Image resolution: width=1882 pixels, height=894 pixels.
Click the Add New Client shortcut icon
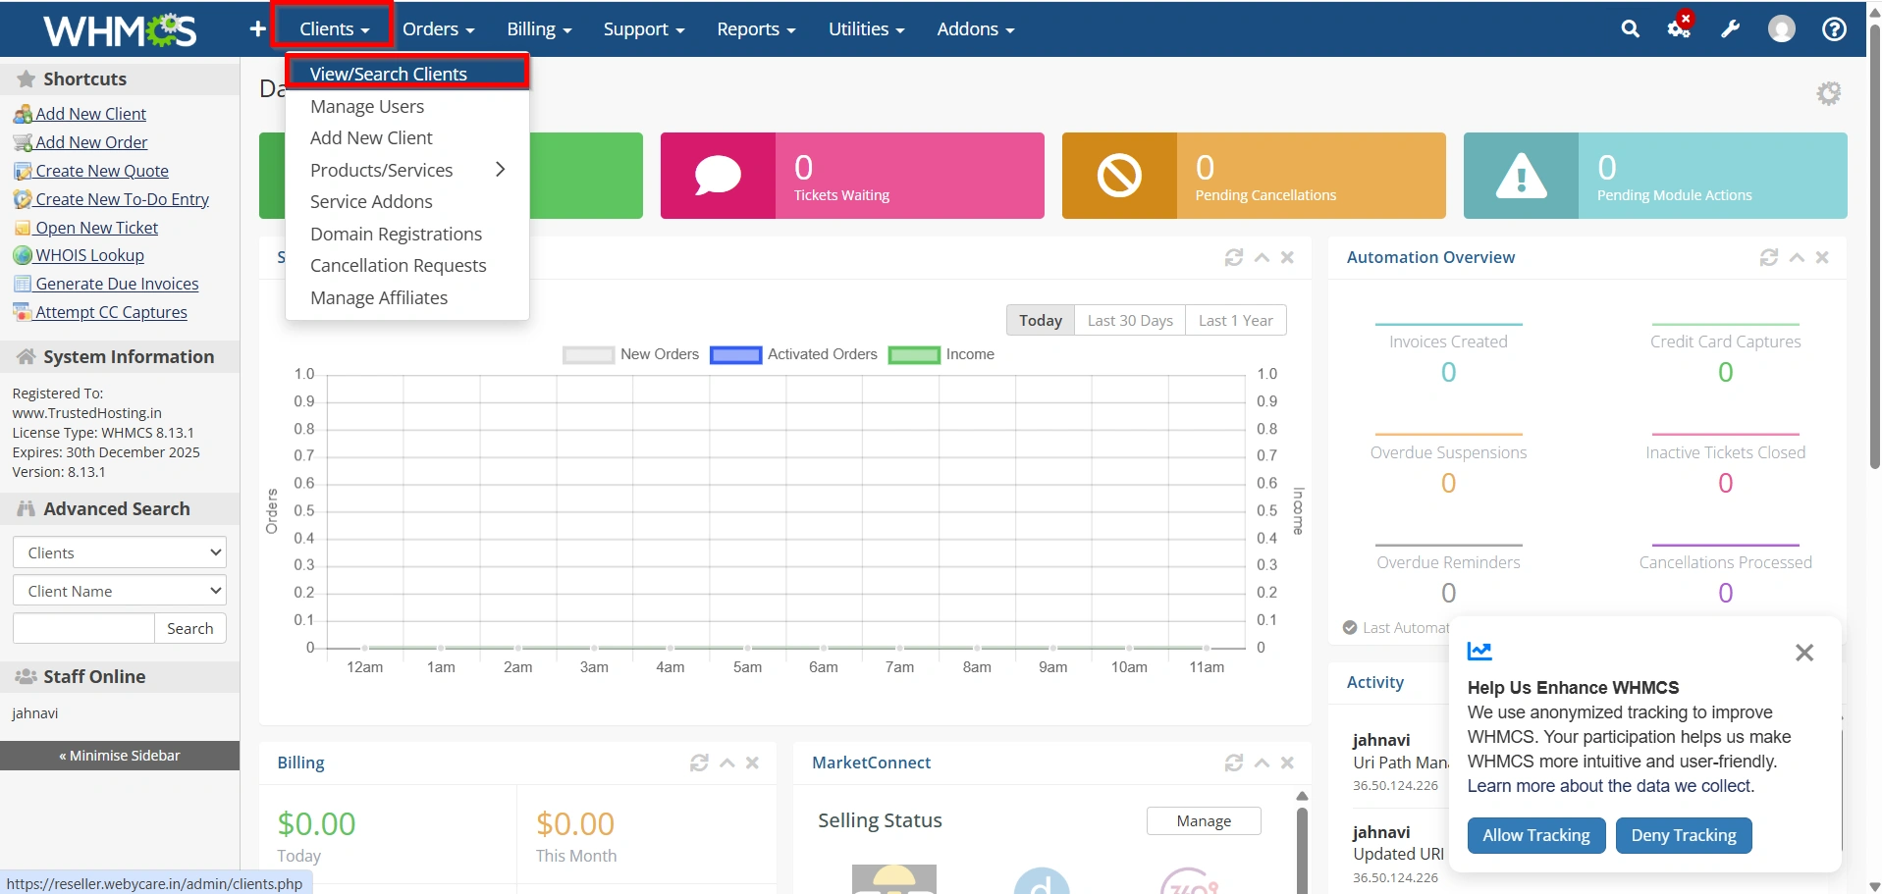tap(23, 115)
